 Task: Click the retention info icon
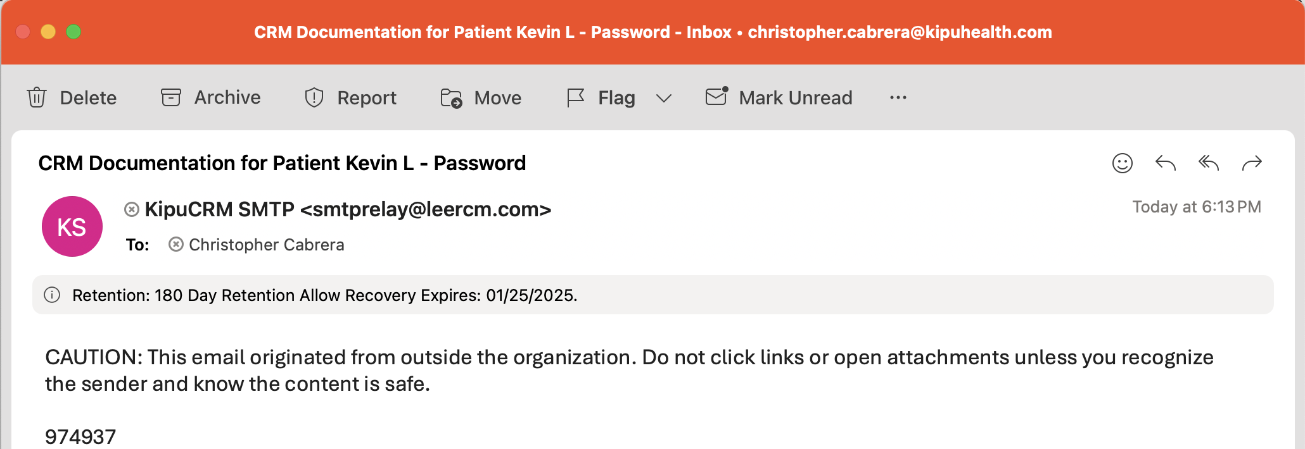coord(52,295)
